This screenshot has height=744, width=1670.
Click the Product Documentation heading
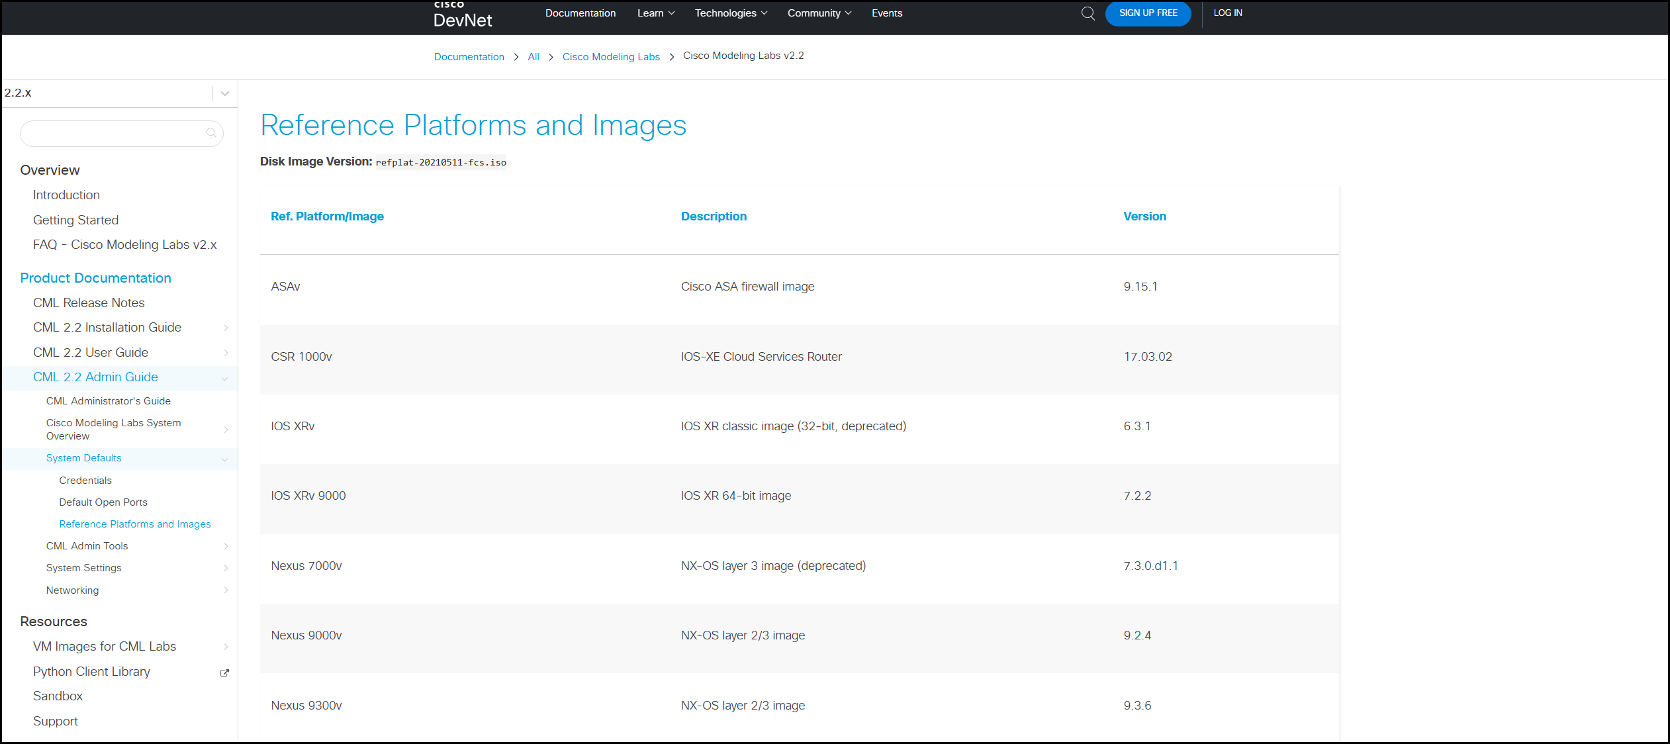[x=95, y=278]
